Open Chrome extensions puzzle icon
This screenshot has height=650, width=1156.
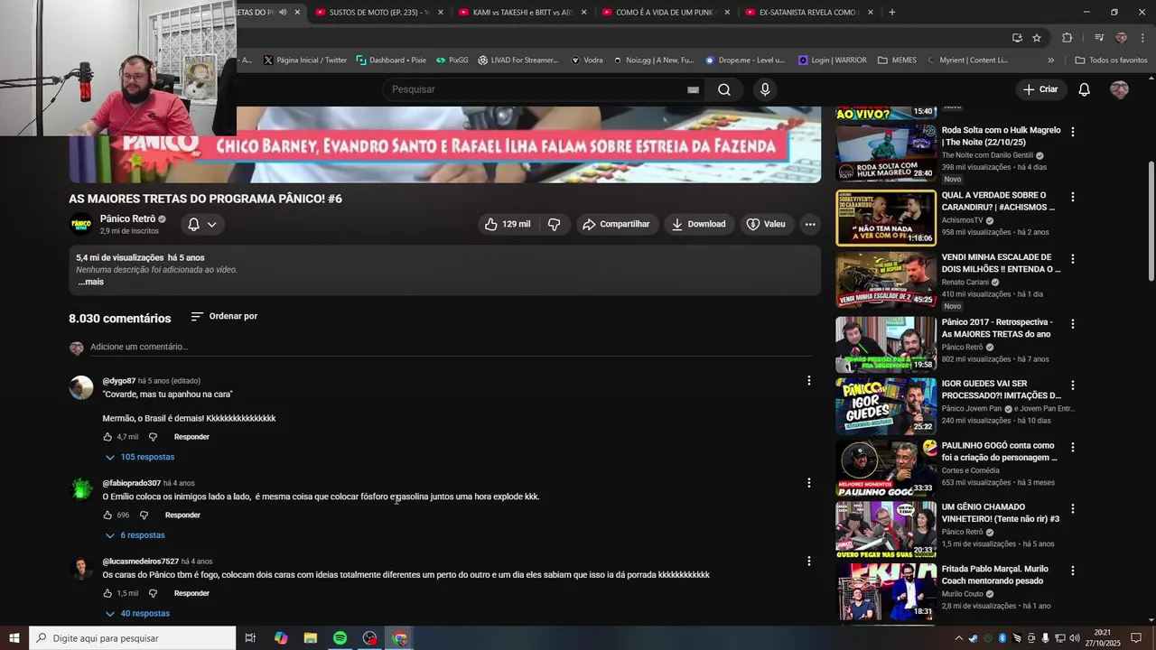(x=1067, y=38)
